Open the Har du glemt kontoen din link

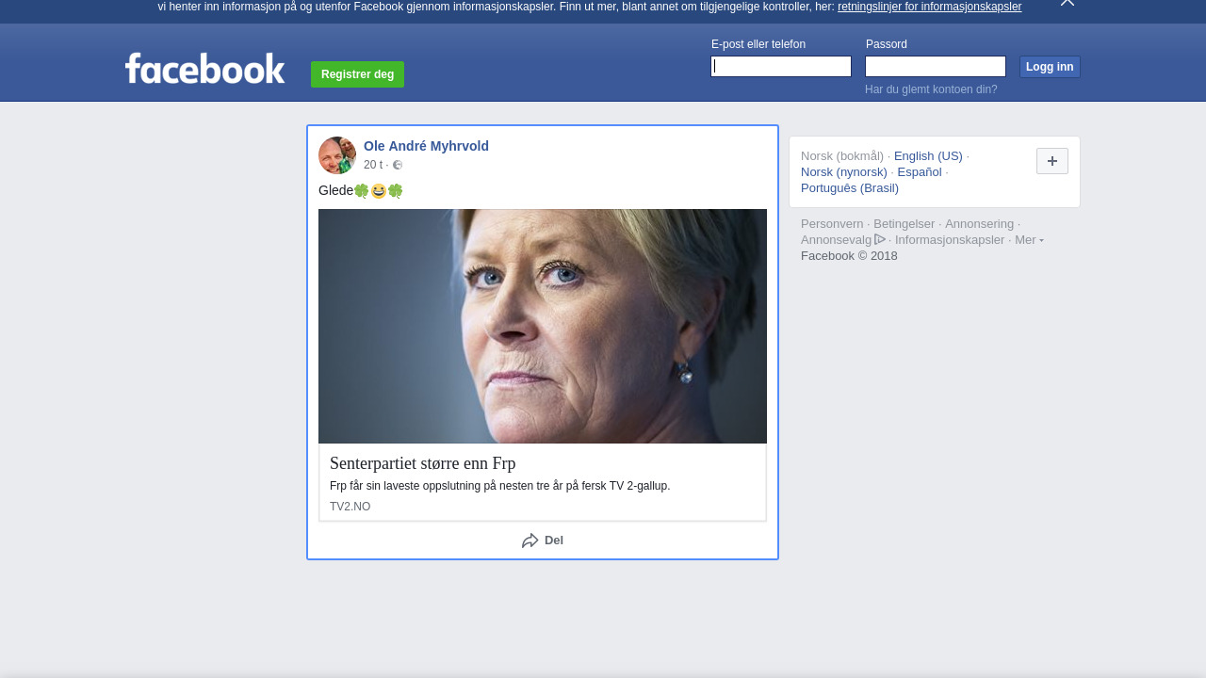[931, 89]
